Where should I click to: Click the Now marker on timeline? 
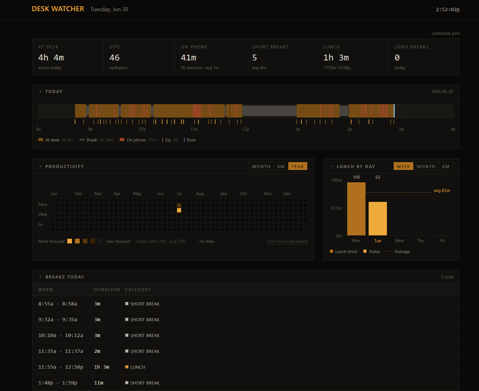click(394, 111)
